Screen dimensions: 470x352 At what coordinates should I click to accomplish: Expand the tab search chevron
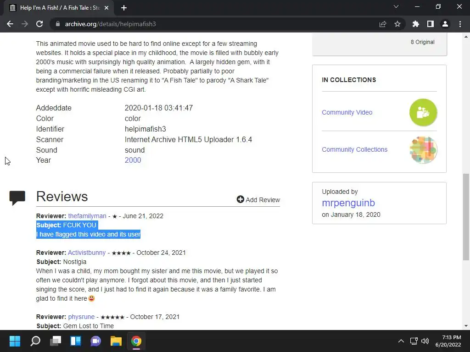coord(396,6)
